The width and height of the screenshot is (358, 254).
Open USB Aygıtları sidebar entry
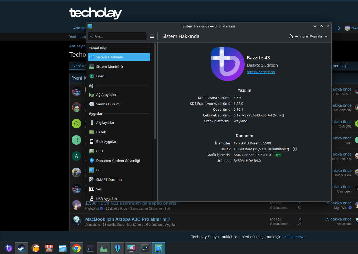[119, 198]
